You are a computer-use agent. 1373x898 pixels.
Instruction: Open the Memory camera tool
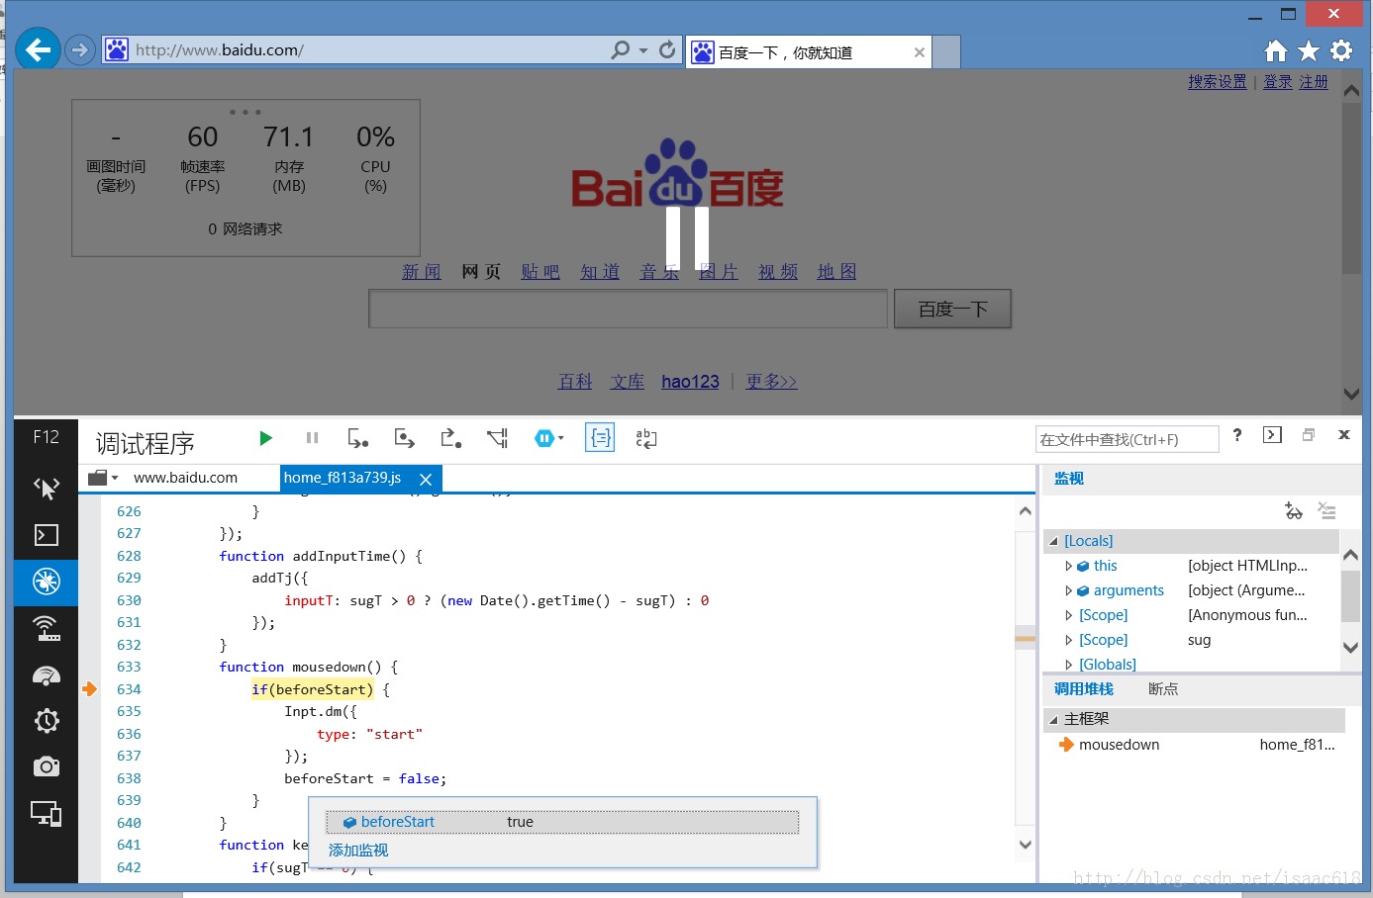[46, 766]
